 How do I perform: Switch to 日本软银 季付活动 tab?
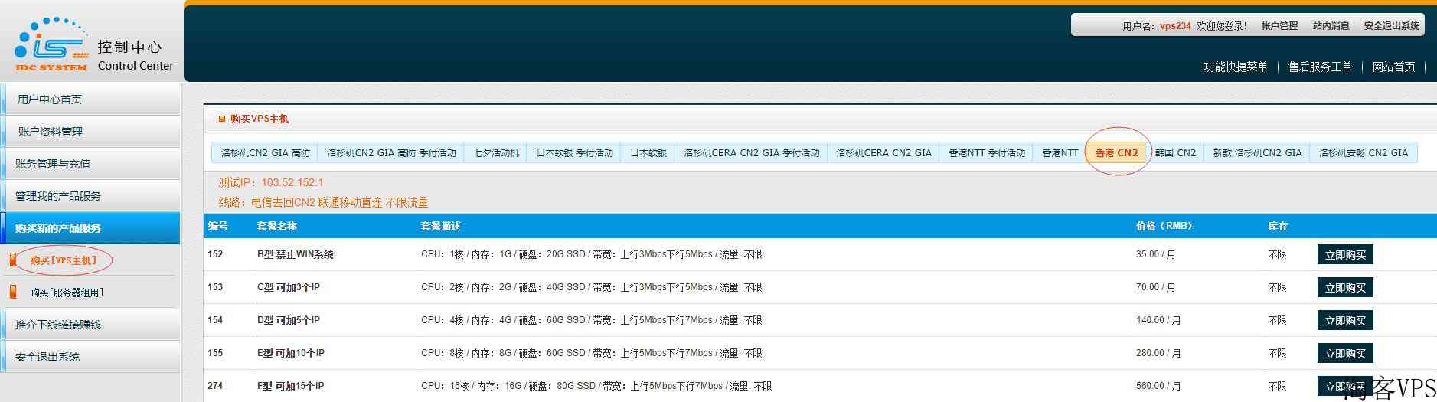point(574,153)
